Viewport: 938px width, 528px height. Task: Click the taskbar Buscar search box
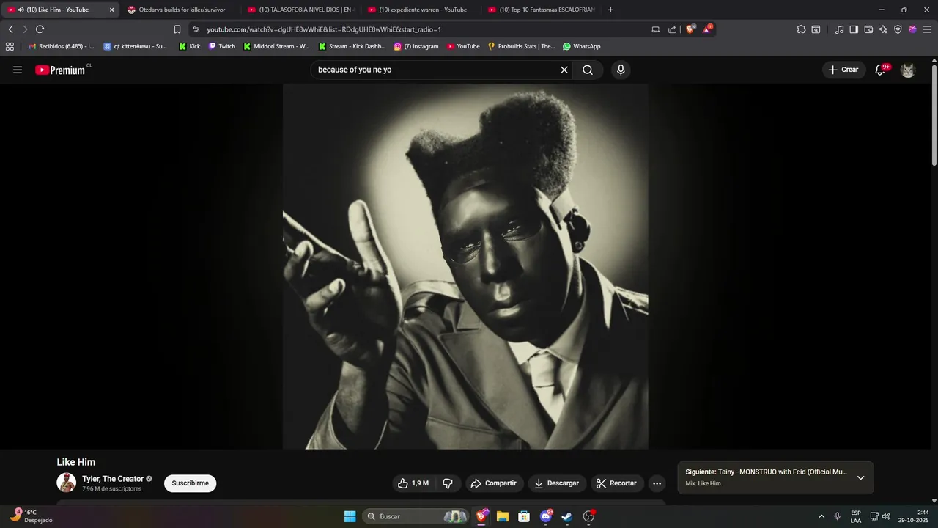416,516
